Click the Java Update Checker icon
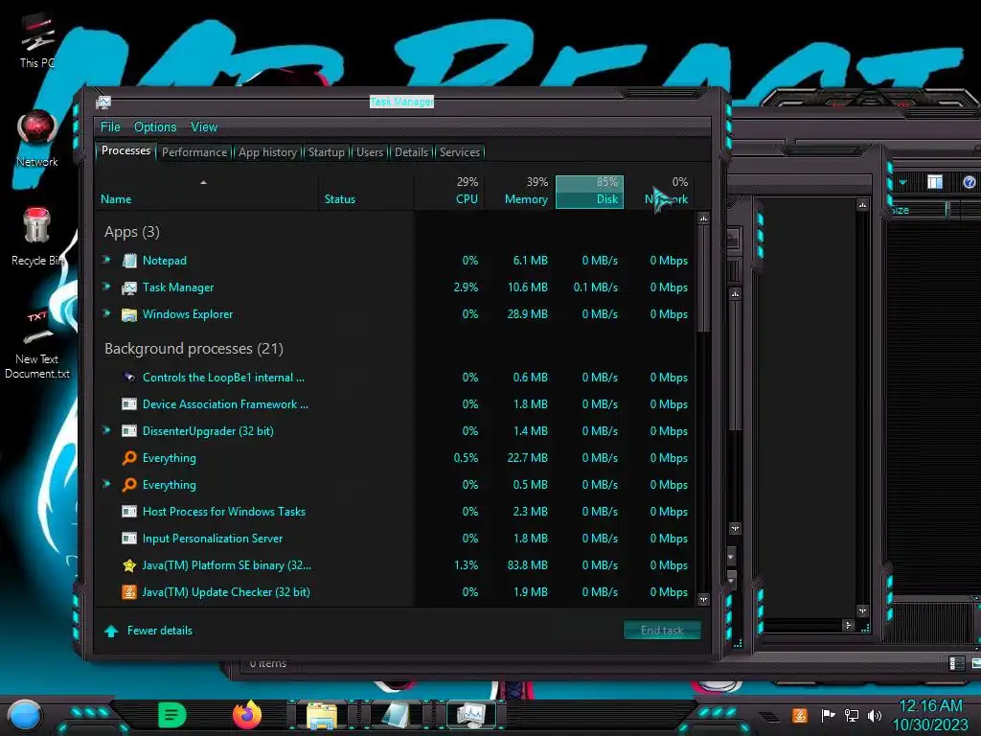Viewport: 981px width, 736px height. [x=129, y=592]
